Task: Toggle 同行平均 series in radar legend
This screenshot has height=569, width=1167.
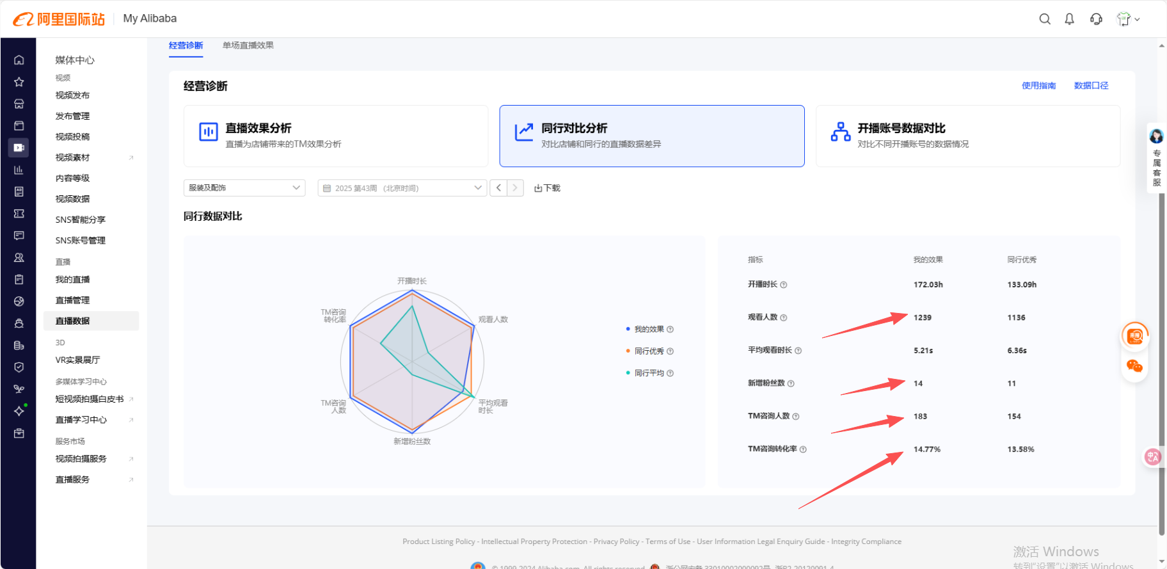Action: click(649, 373)
